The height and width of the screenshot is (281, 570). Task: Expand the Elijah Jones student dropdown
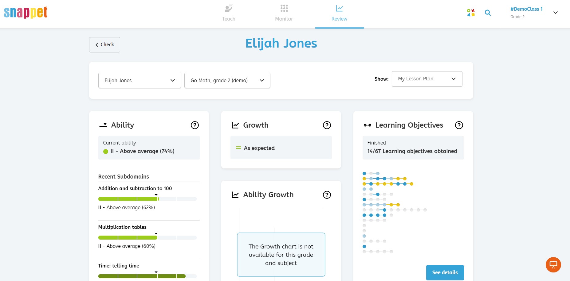tap(140, 80)
